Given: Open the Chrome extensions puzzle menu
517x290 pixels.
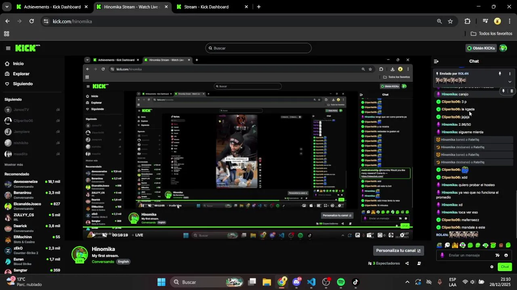Looking at the screenshot, I should (467, 21).
